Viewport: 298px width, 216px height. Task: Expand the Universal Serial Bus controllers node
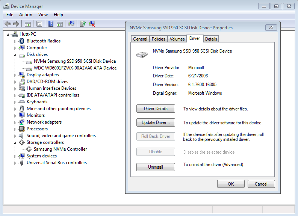(x=15, y=163)
